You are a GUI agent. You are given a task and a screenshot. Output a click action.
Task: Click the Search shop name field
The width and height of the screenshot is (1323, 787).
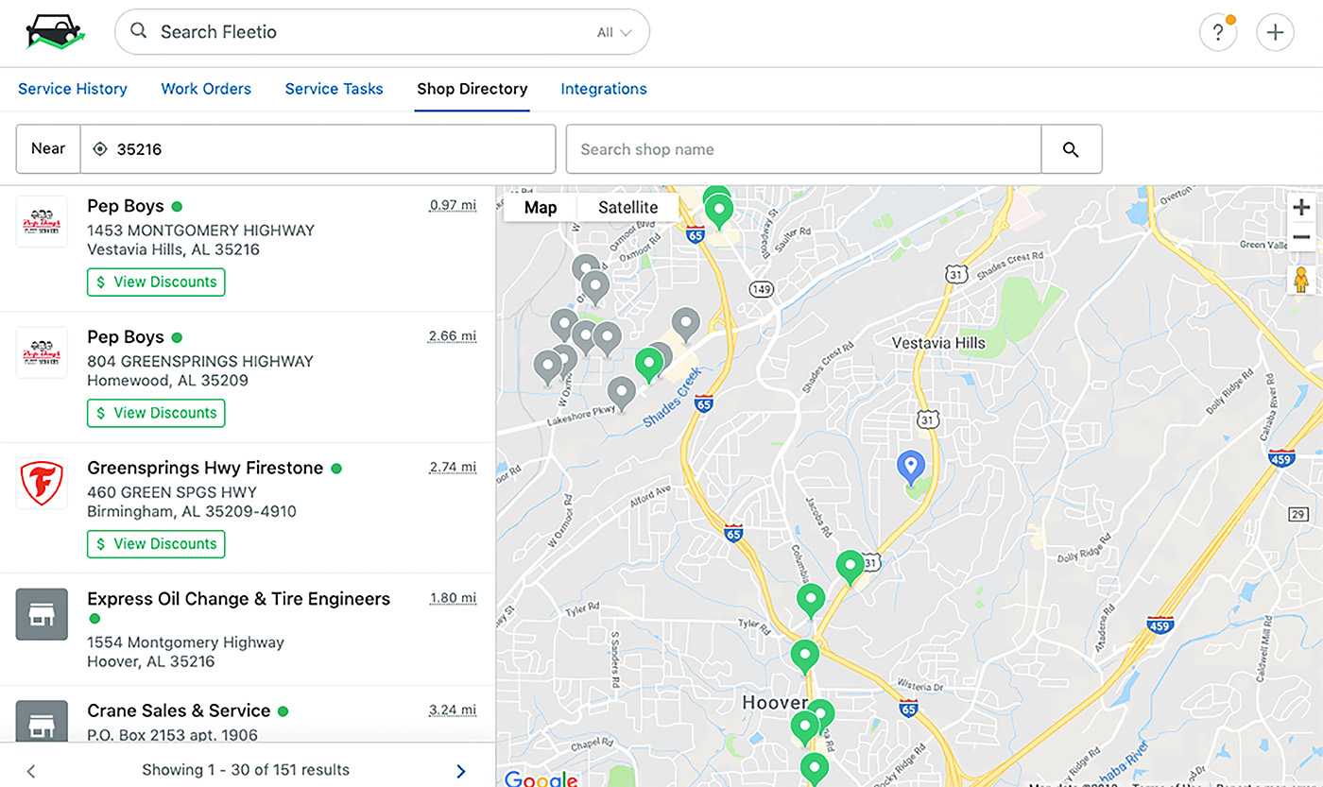click(x=803, y=149)
